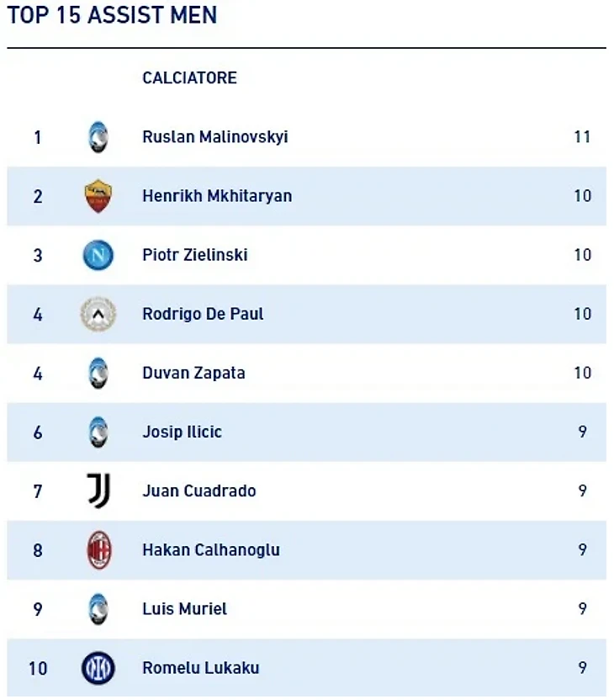This screenshot has height=700, width=614.
Task: Select the Rodrigo De Paul name
Action: [203, 314]
